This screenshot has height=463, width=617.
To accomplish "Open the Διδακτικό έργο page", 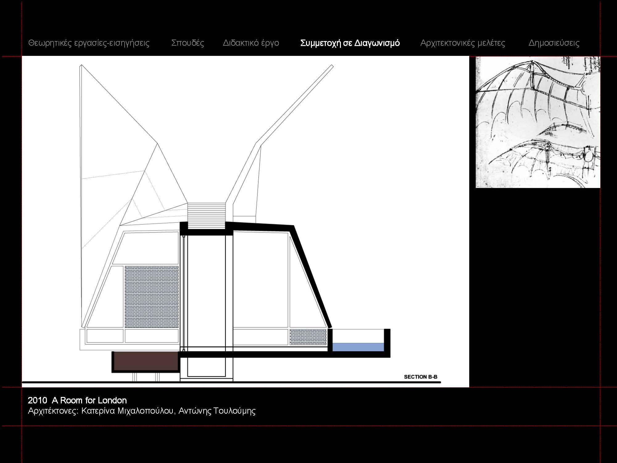I will (251, 43).
